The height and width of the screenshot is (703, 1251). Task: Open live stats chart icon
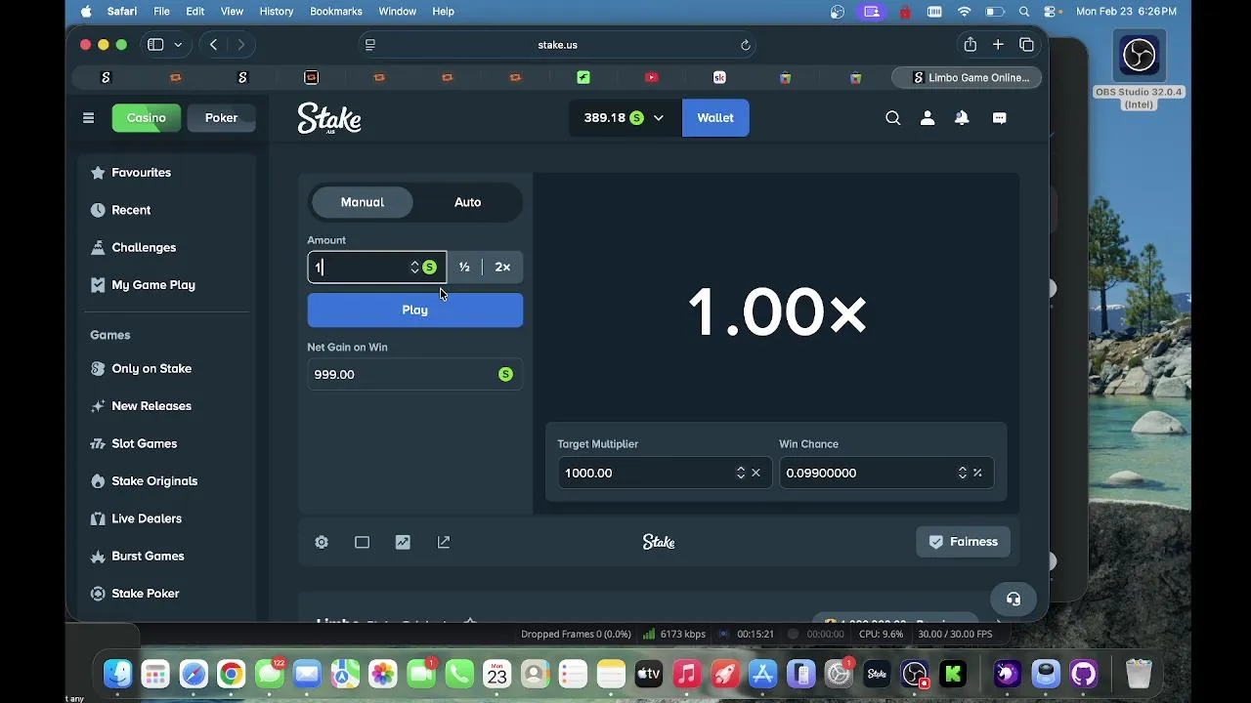403,542
